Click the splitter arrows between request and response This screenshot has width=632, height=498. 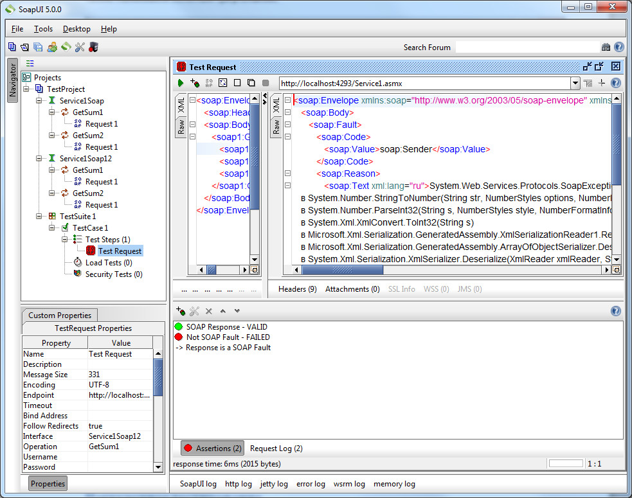264,99
